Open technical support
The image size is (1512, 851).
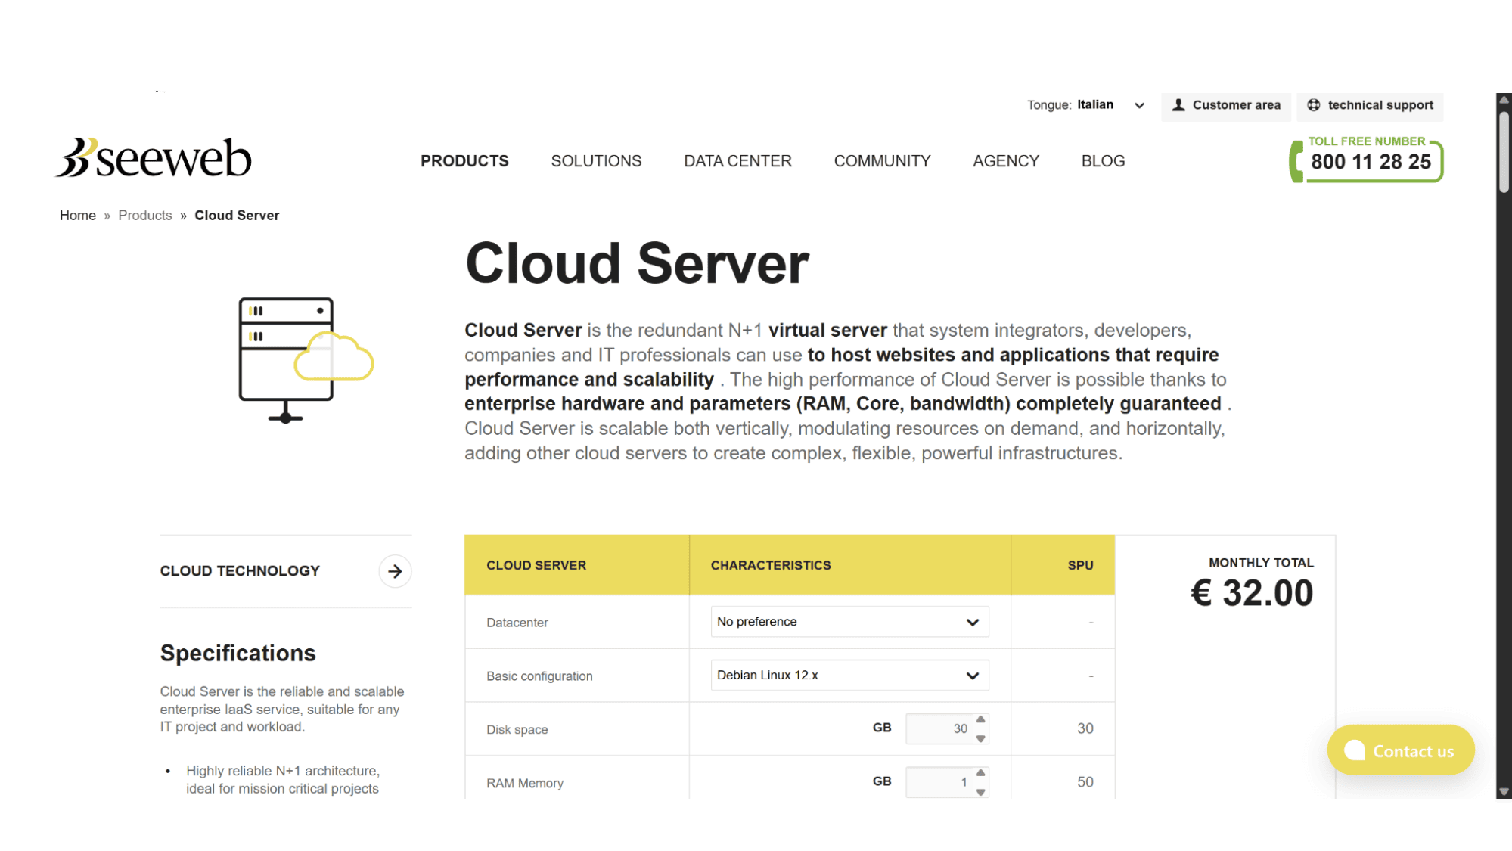tap(1370, 105)
